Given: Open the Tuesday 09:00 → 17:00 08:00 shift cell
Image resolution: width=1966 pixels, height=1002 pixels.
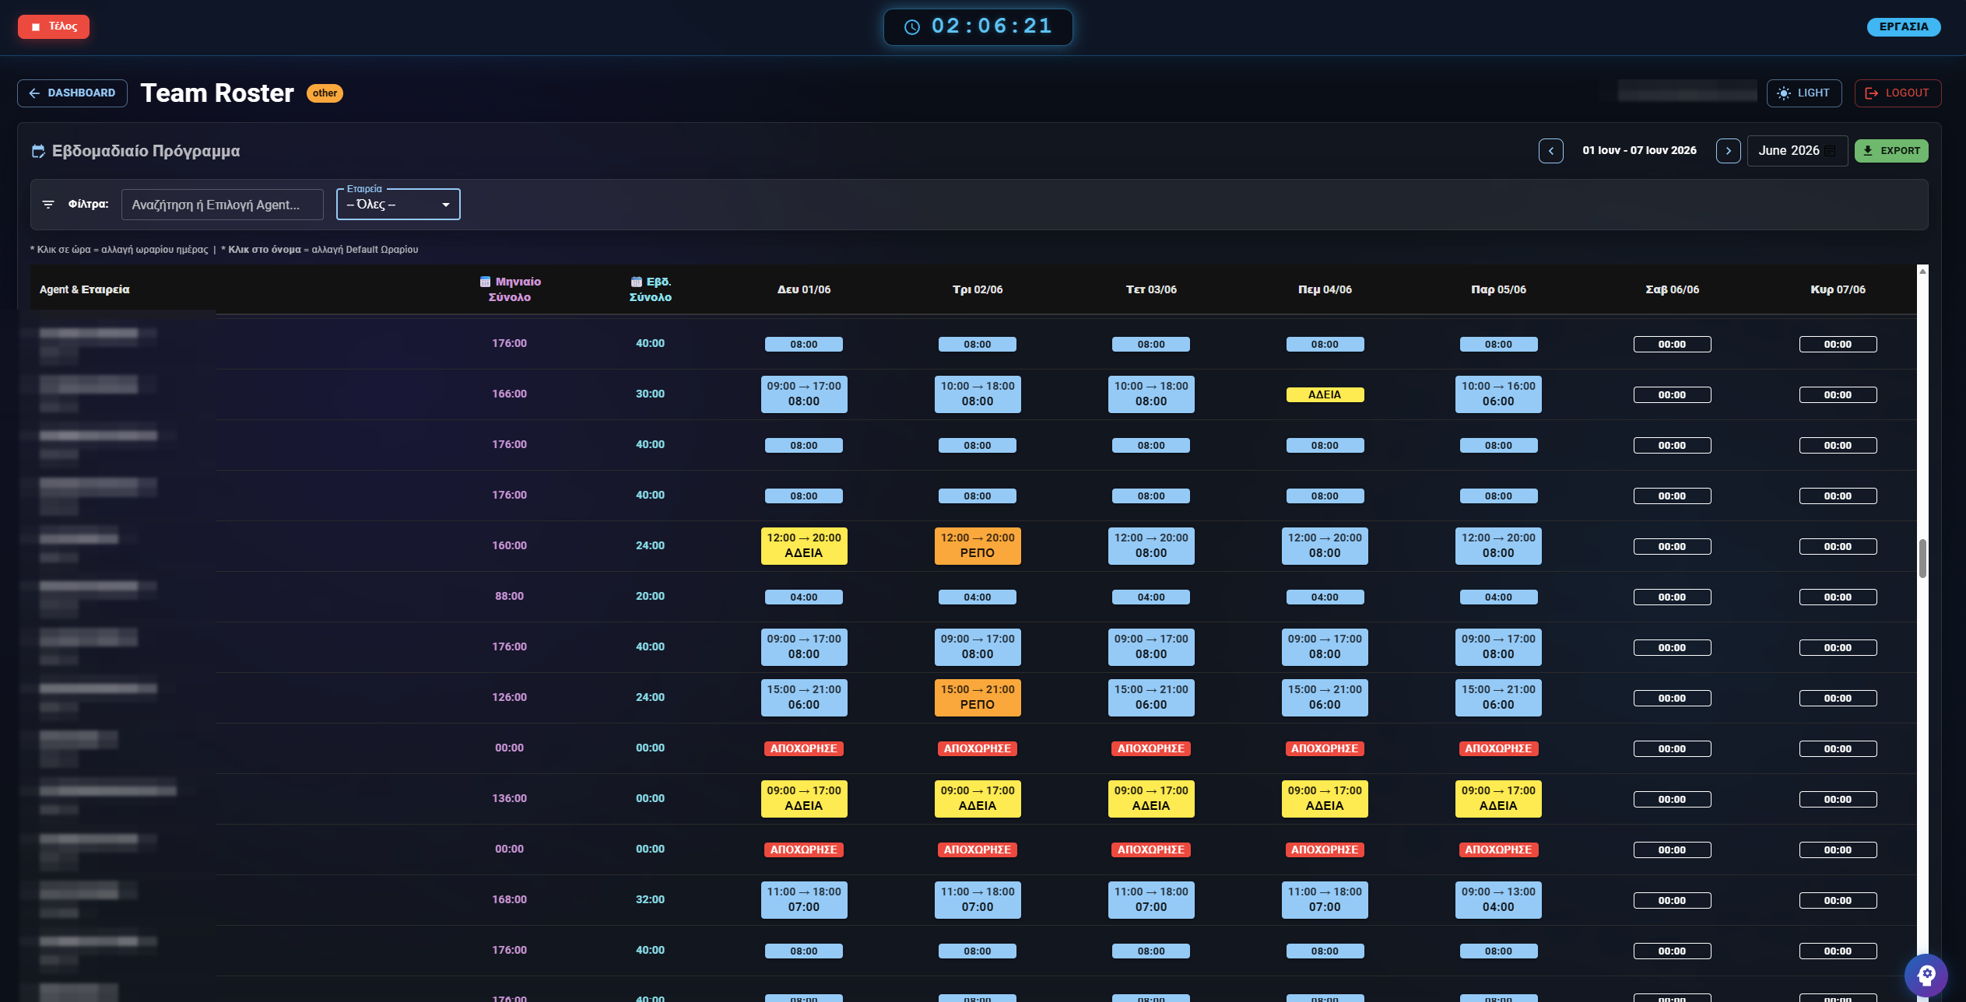Looking at the screenshot, I should tap(978, 647).
